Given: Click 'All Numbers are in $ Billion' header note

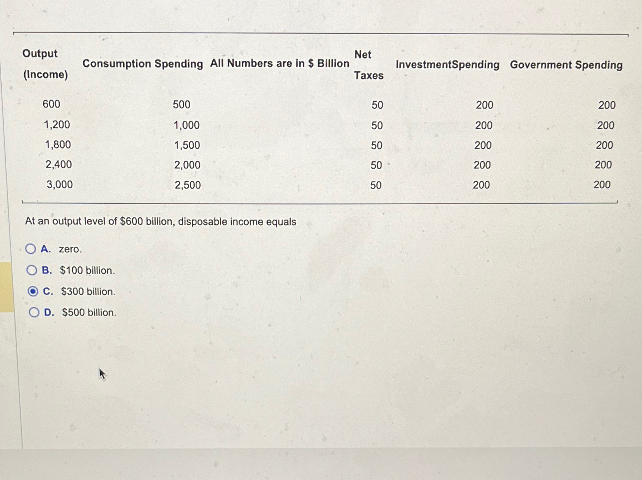Looking at the screenshot, I should [279, 63].
